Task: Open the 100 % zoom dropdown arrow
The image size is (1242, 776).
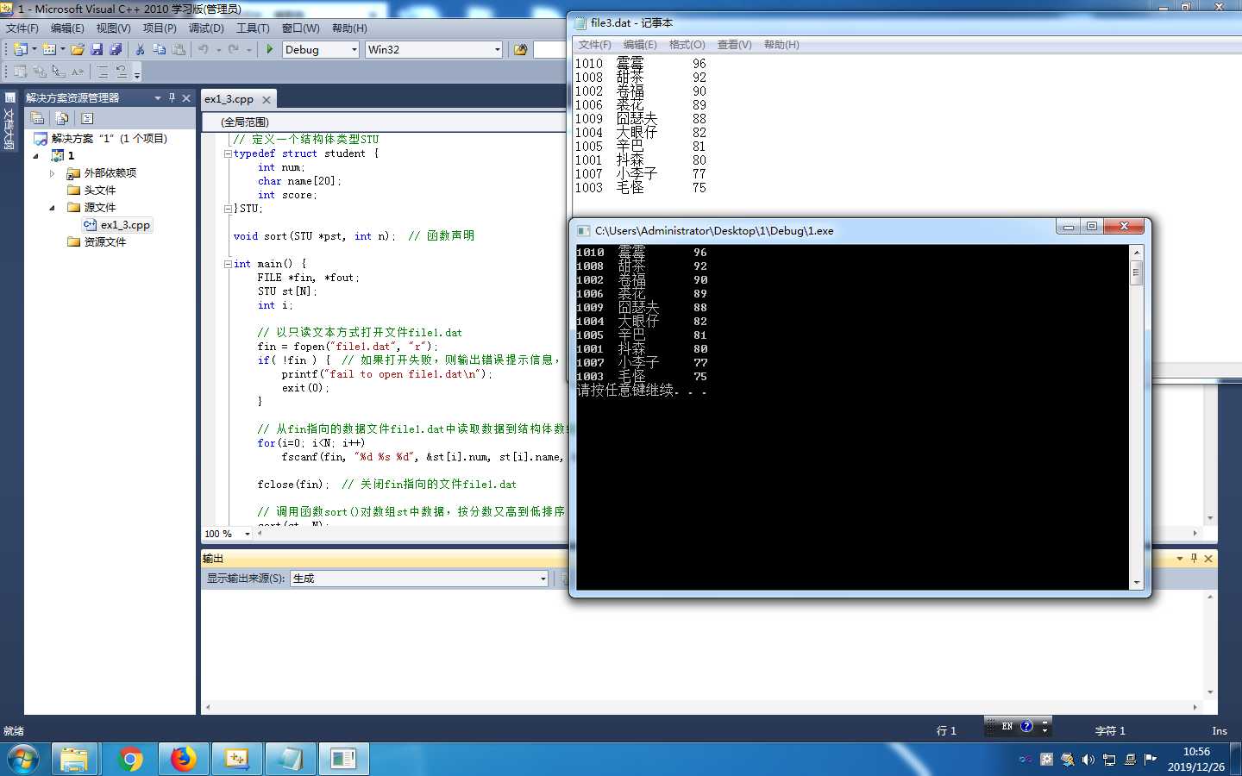Action: (x=248, y=534)
